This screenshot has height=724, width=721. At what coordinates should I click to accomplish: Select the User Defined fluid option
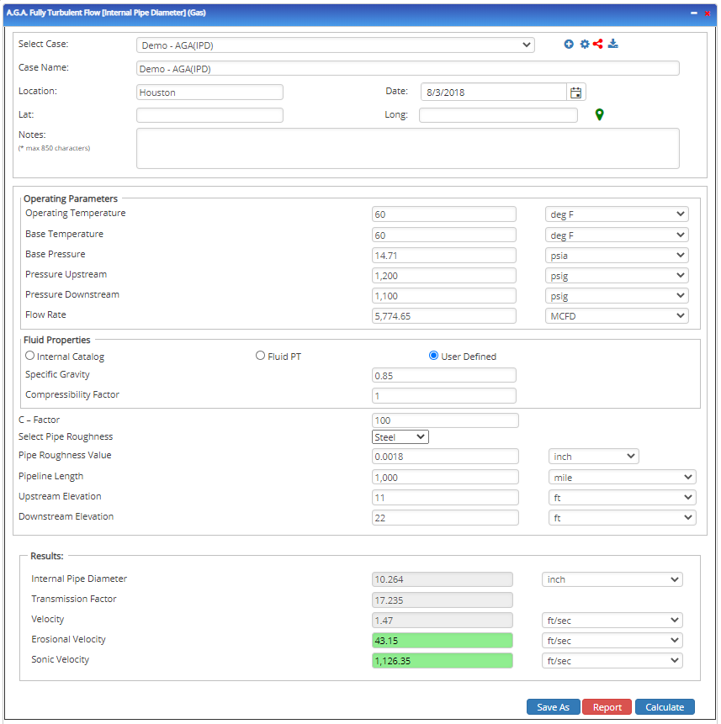click(x=434, y=356)
